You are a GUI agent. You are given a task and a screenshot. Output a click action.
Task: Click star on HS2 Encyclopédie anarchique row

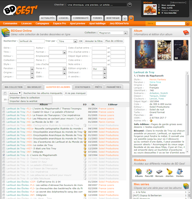[85, 132]
